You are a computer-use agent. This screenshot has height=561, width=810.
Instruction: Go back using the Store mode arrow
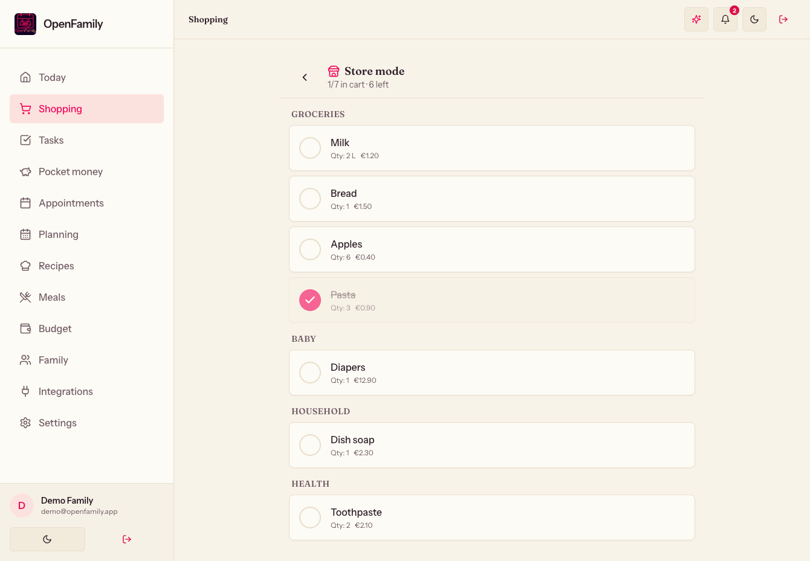click(305, 77)
